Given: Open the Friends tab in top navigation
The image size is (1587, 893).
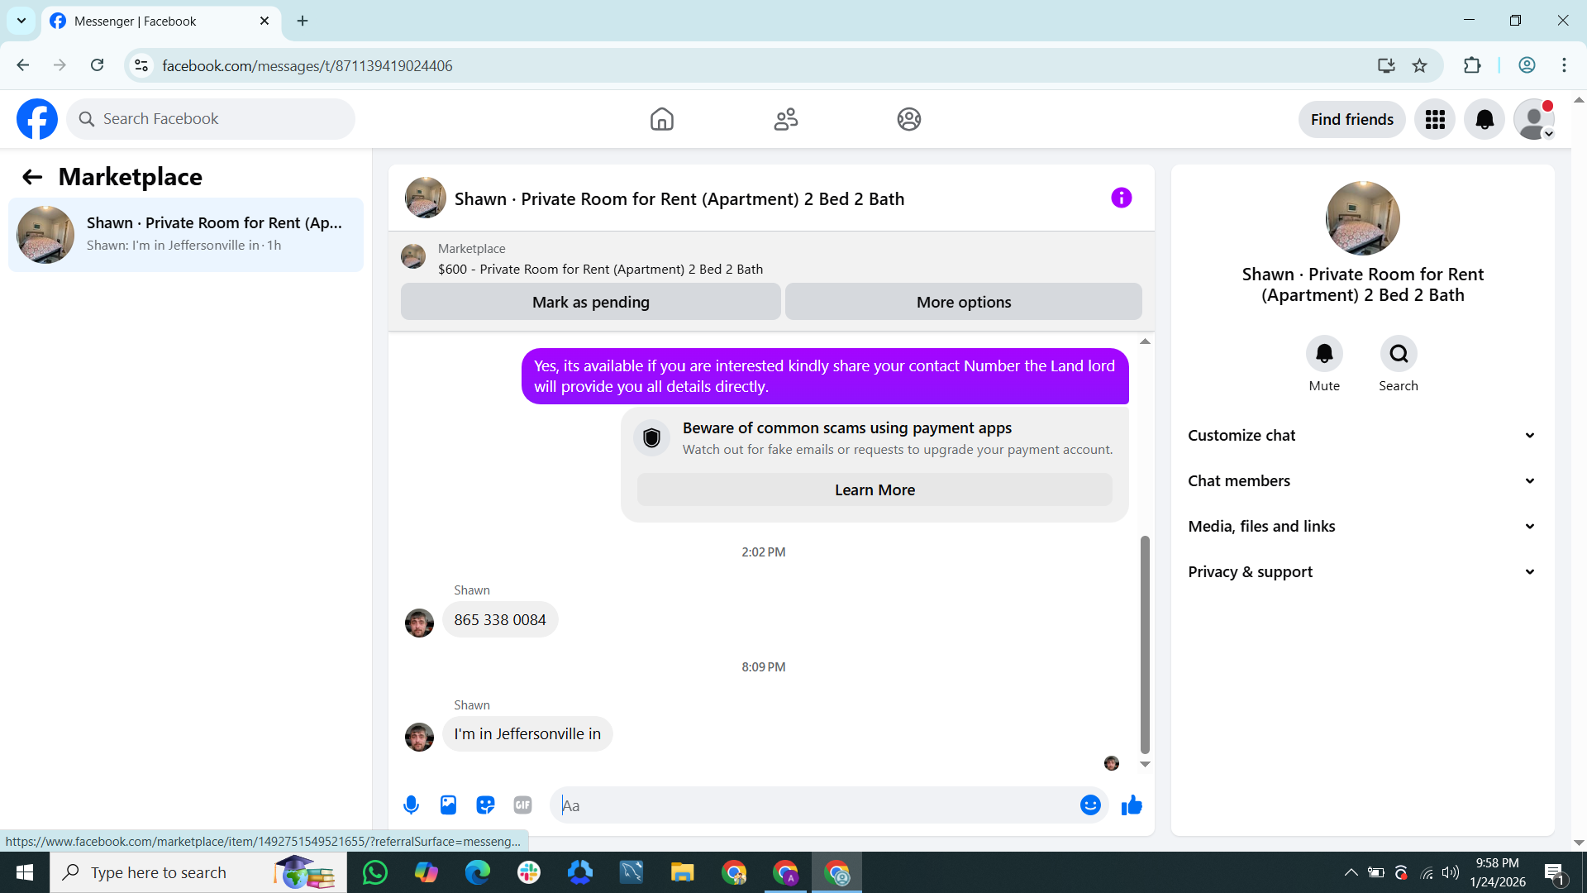Looking at the screenshot, I should [x=785, y=120].
